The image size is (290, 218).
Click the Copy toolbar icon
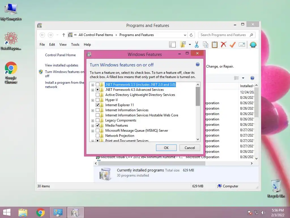(x=206, y=45)
